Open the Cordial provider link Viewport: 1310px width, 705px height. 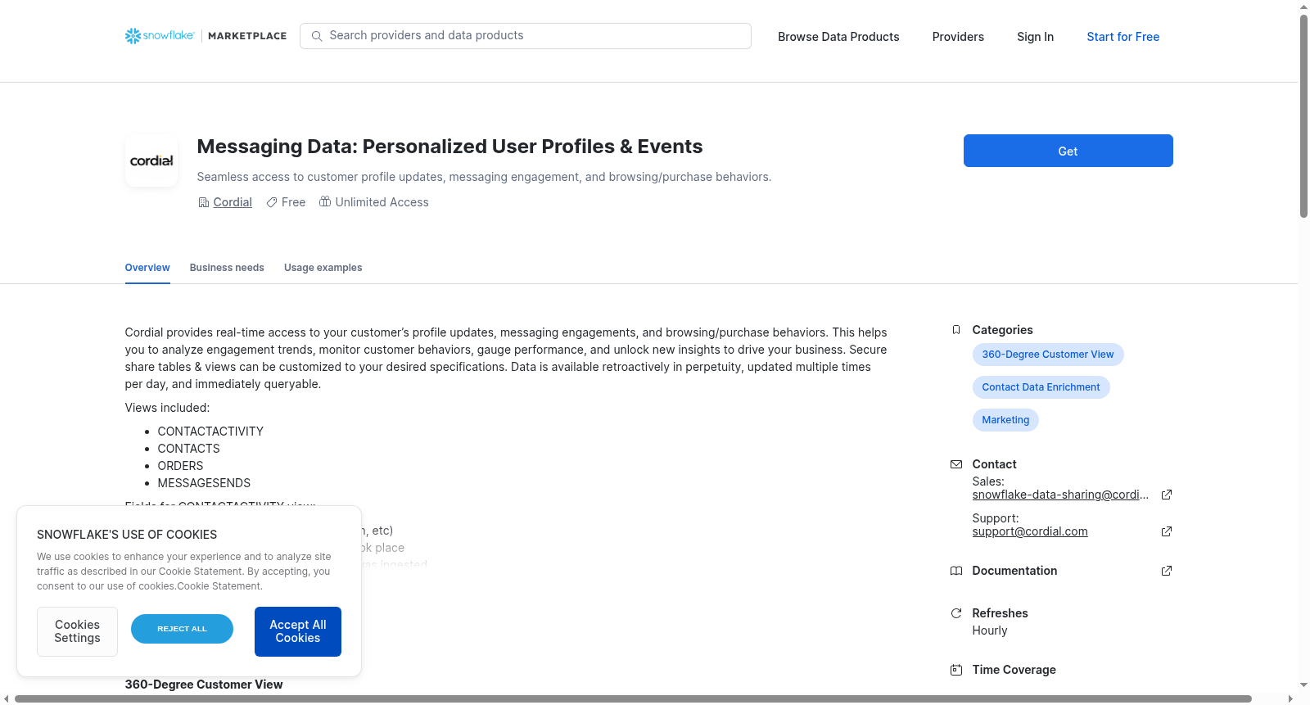point(233,202)
